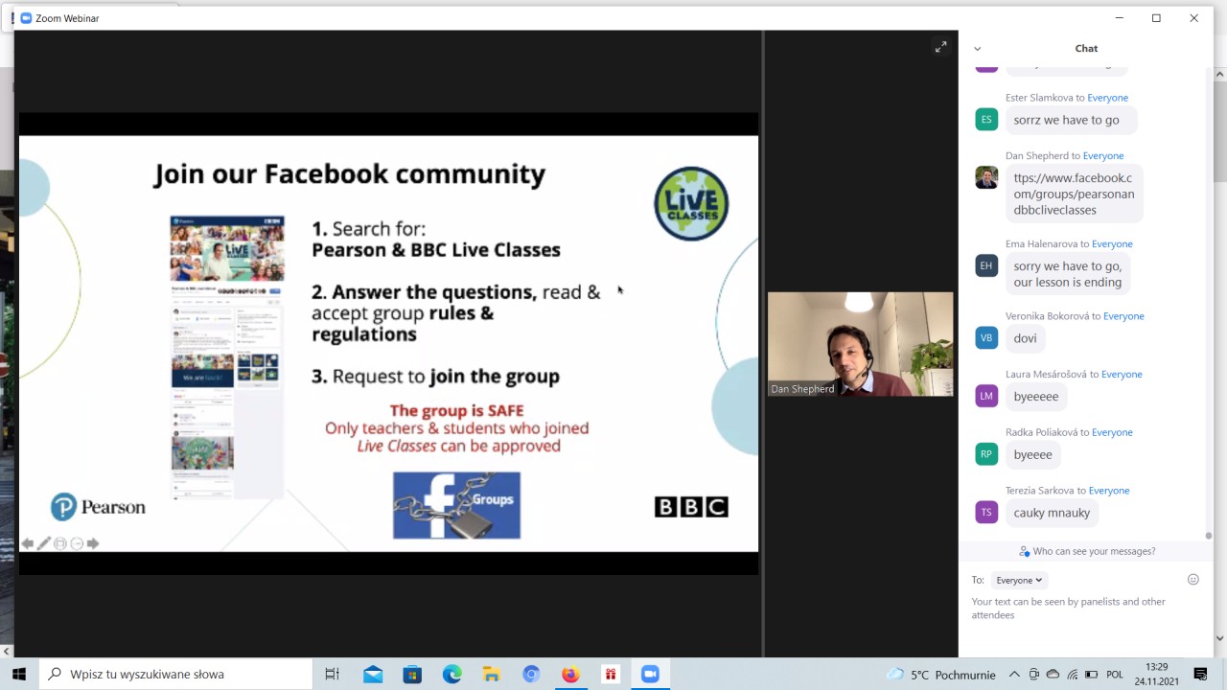Viewport: 1227px width, 690px height.
Task: Open the weather widget '5°C Pochmurnie'
Action: (x=941, y=675)
